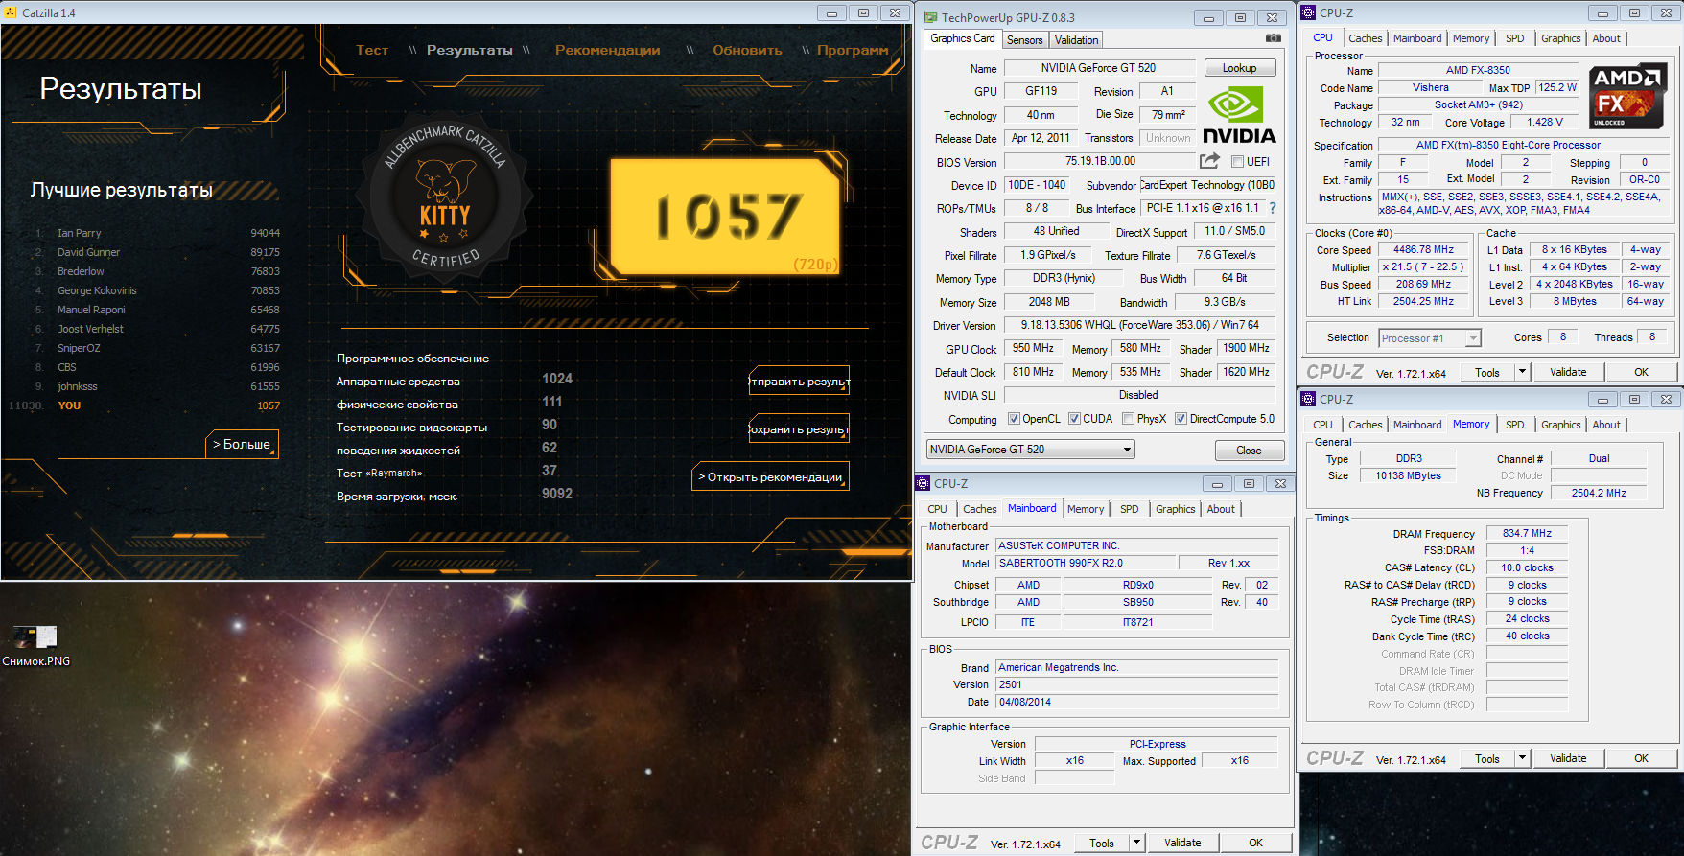This screenshot has height=856, width=1684.
Task: Click the AMD FX-8350 name field
Action: point(1478,70)
